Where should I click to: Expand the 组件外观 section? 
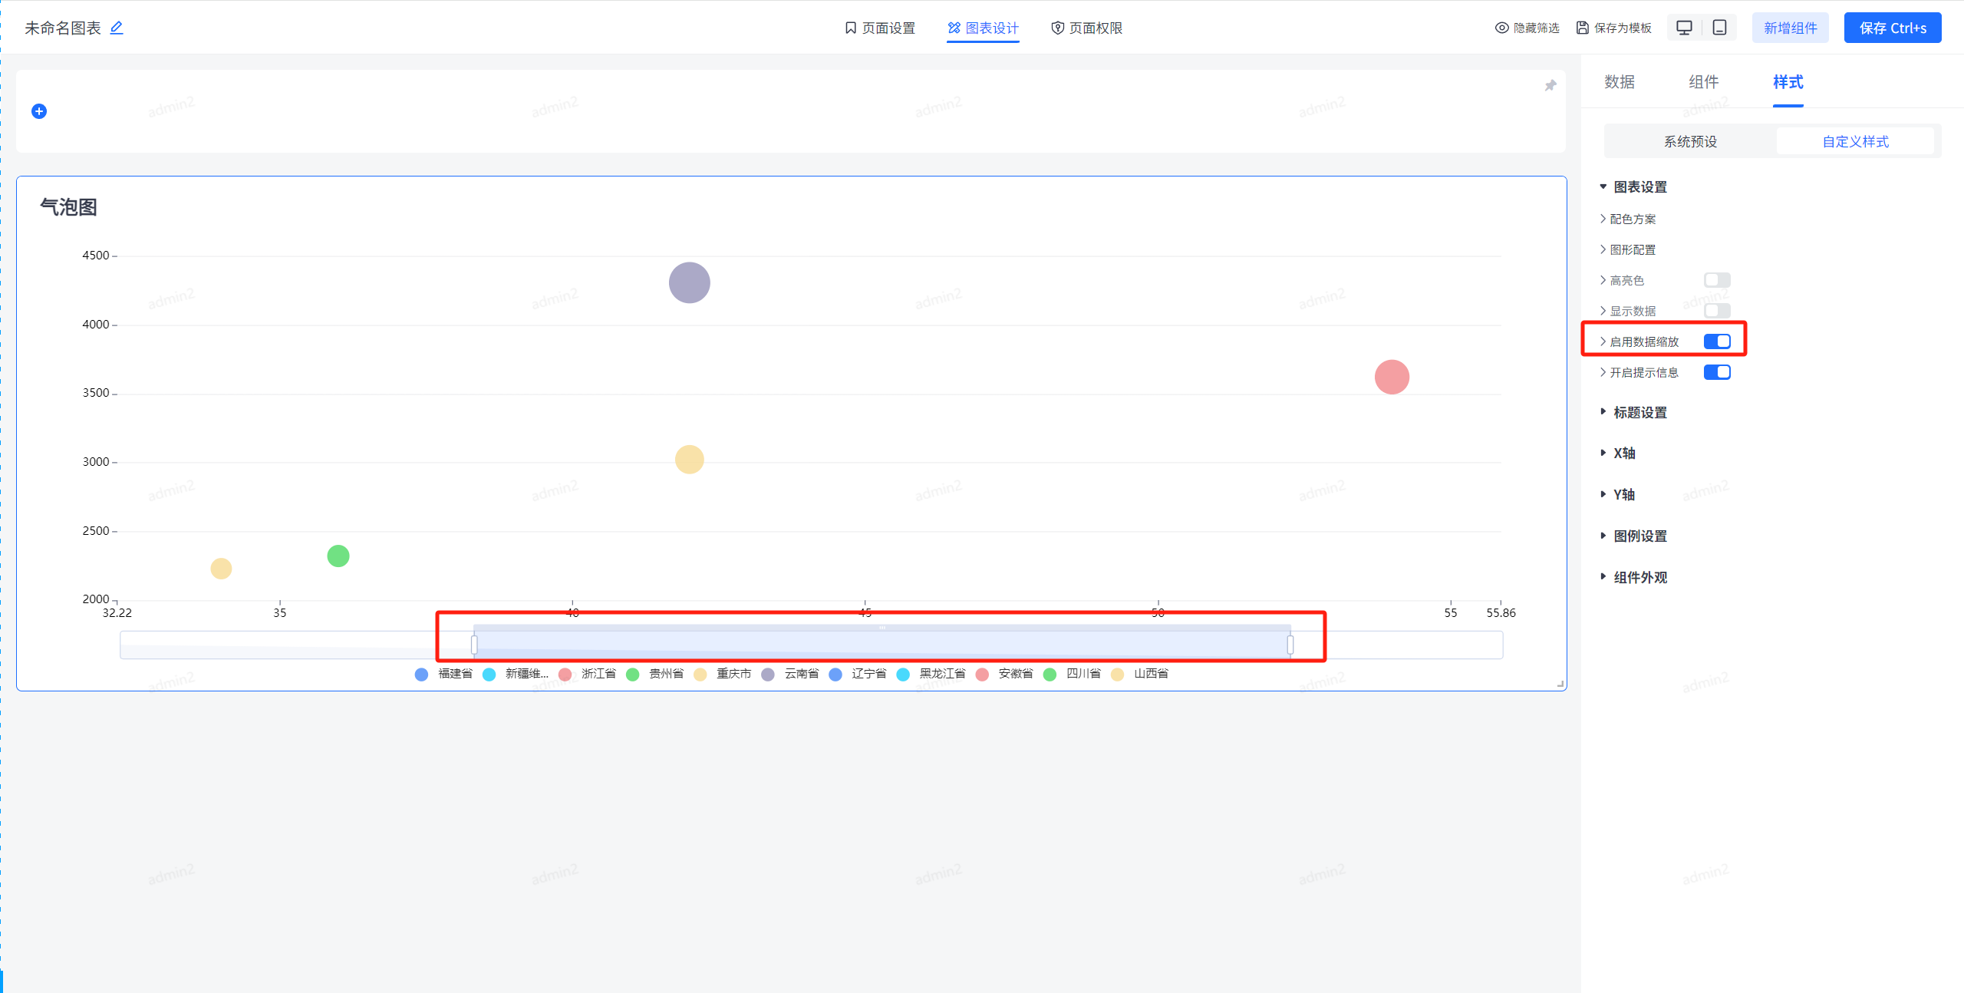pos(1633,578)
